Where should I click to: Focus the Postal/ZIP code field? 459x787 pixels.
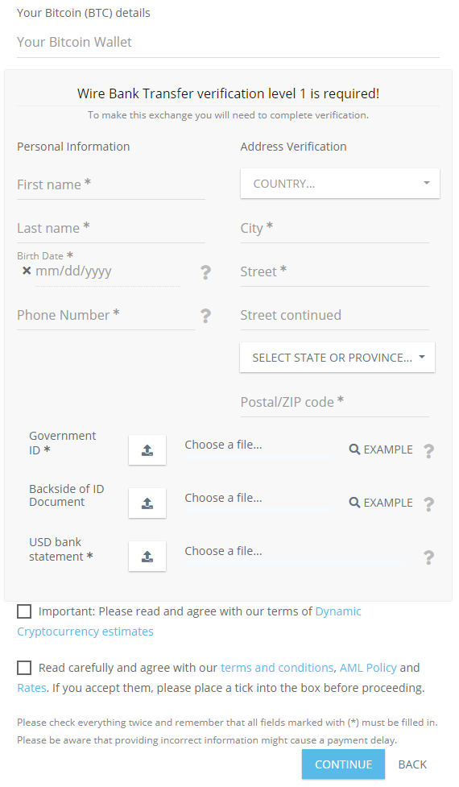click(335, 403)
